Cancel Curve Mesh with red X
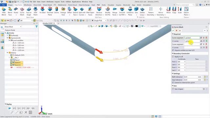This screenshot has height=118, width=210. click(177, 30)
